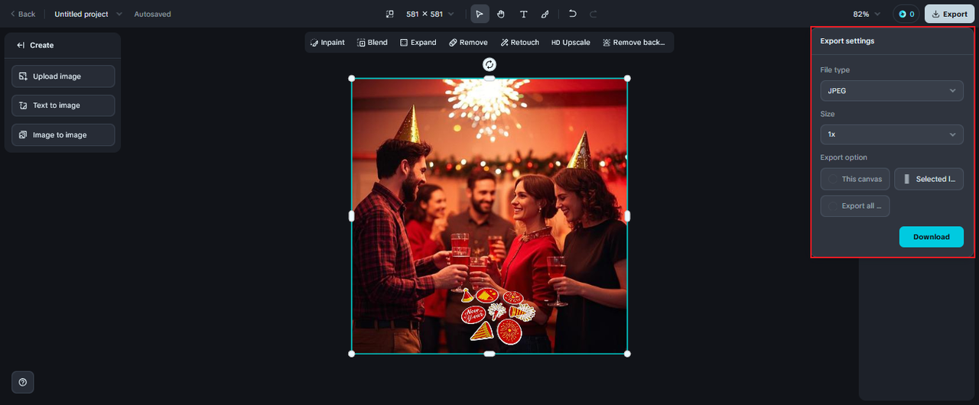Choose the Expand tool
The width and height of the screenshot is (979, 405).
point(418,43)
